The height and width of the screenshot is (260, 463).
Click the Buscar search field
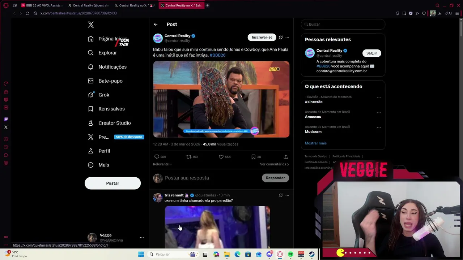343,24
